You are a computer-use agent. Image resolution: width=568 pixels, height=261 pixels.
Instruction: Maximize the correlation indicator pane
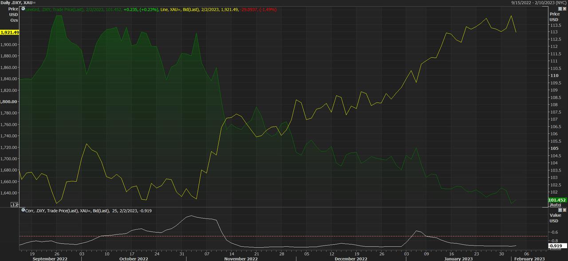click(560, 210)
